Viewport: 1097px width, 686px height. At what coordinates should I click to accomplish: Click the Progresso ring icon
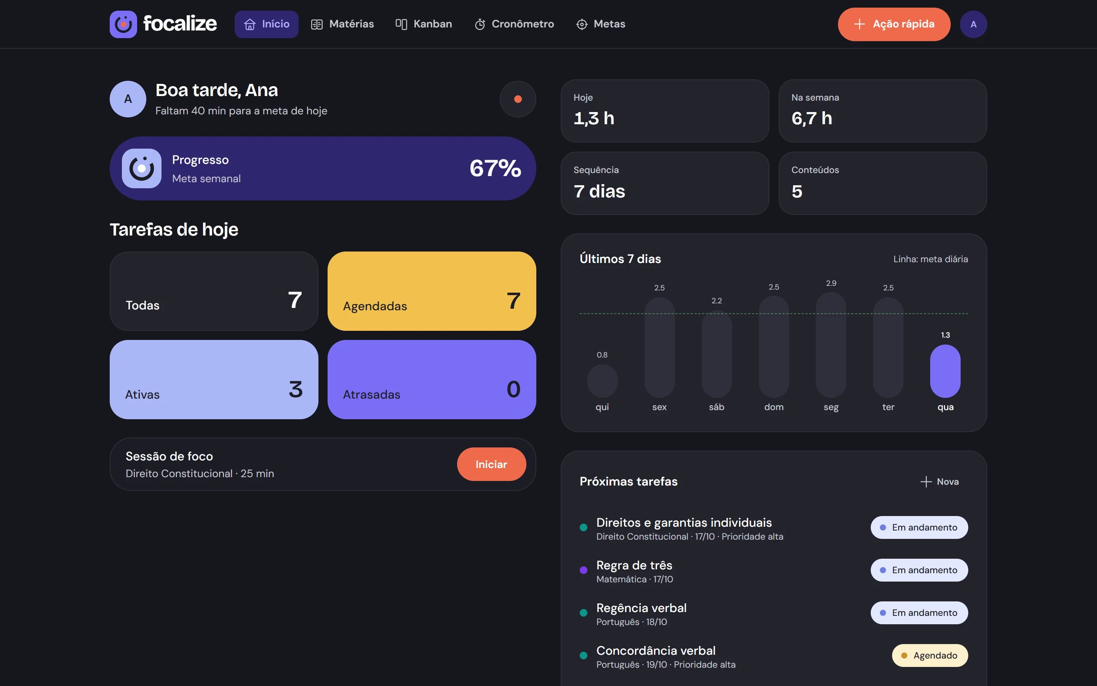pos(141,168)
